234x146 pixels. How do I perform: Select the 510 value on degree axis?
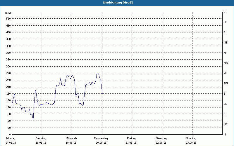coord(8,19)
